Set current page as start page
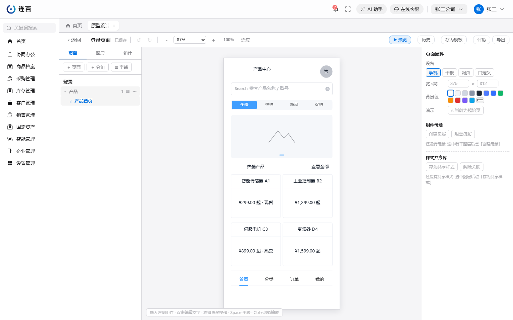The image size is (513, 320). [x=466, y=110]
